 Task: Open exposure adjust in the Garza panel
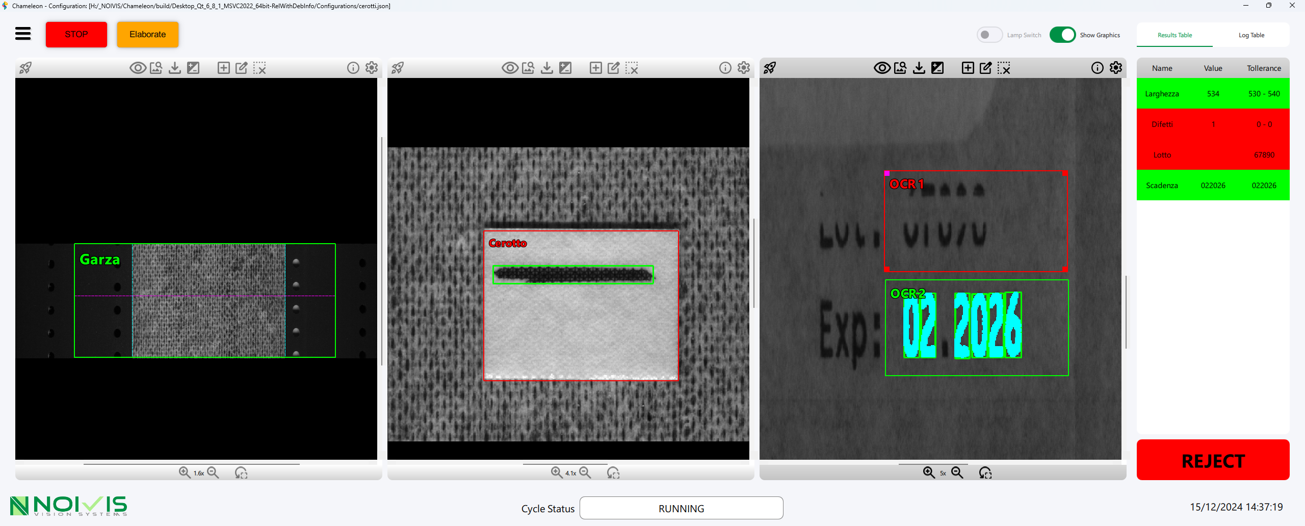tap(193, 68)
